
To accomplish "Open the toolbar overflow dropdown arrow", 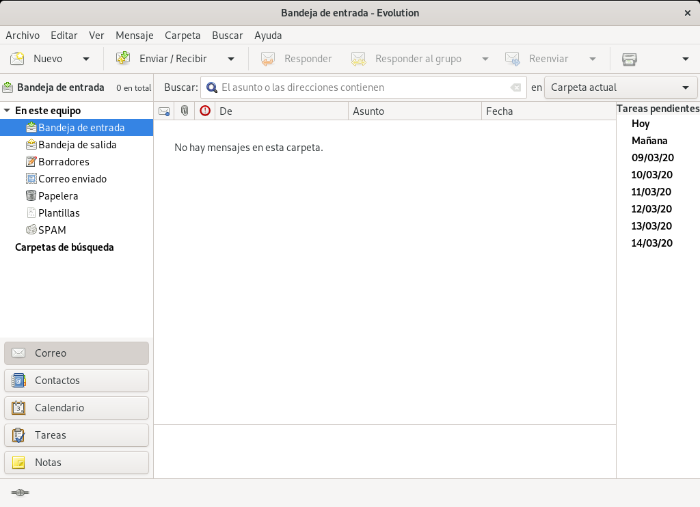I will (x=686, y=59).
